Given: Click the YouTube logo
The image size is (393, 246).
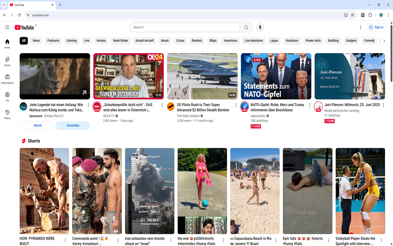Looking at the screenshot, I should (x=24, y=27).
